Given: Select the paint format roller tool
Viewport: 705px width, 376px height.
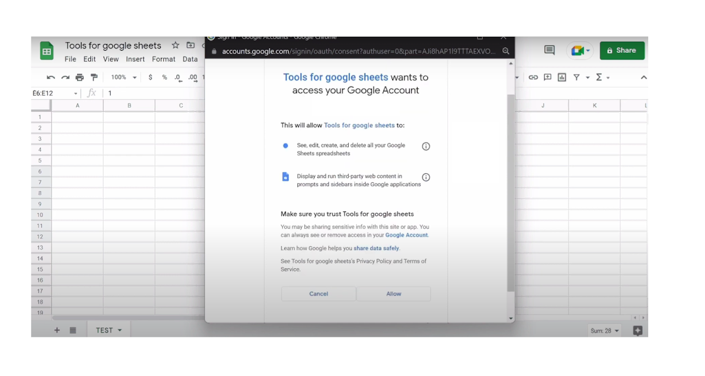Looking at the screenshot, I should point(94,78).
